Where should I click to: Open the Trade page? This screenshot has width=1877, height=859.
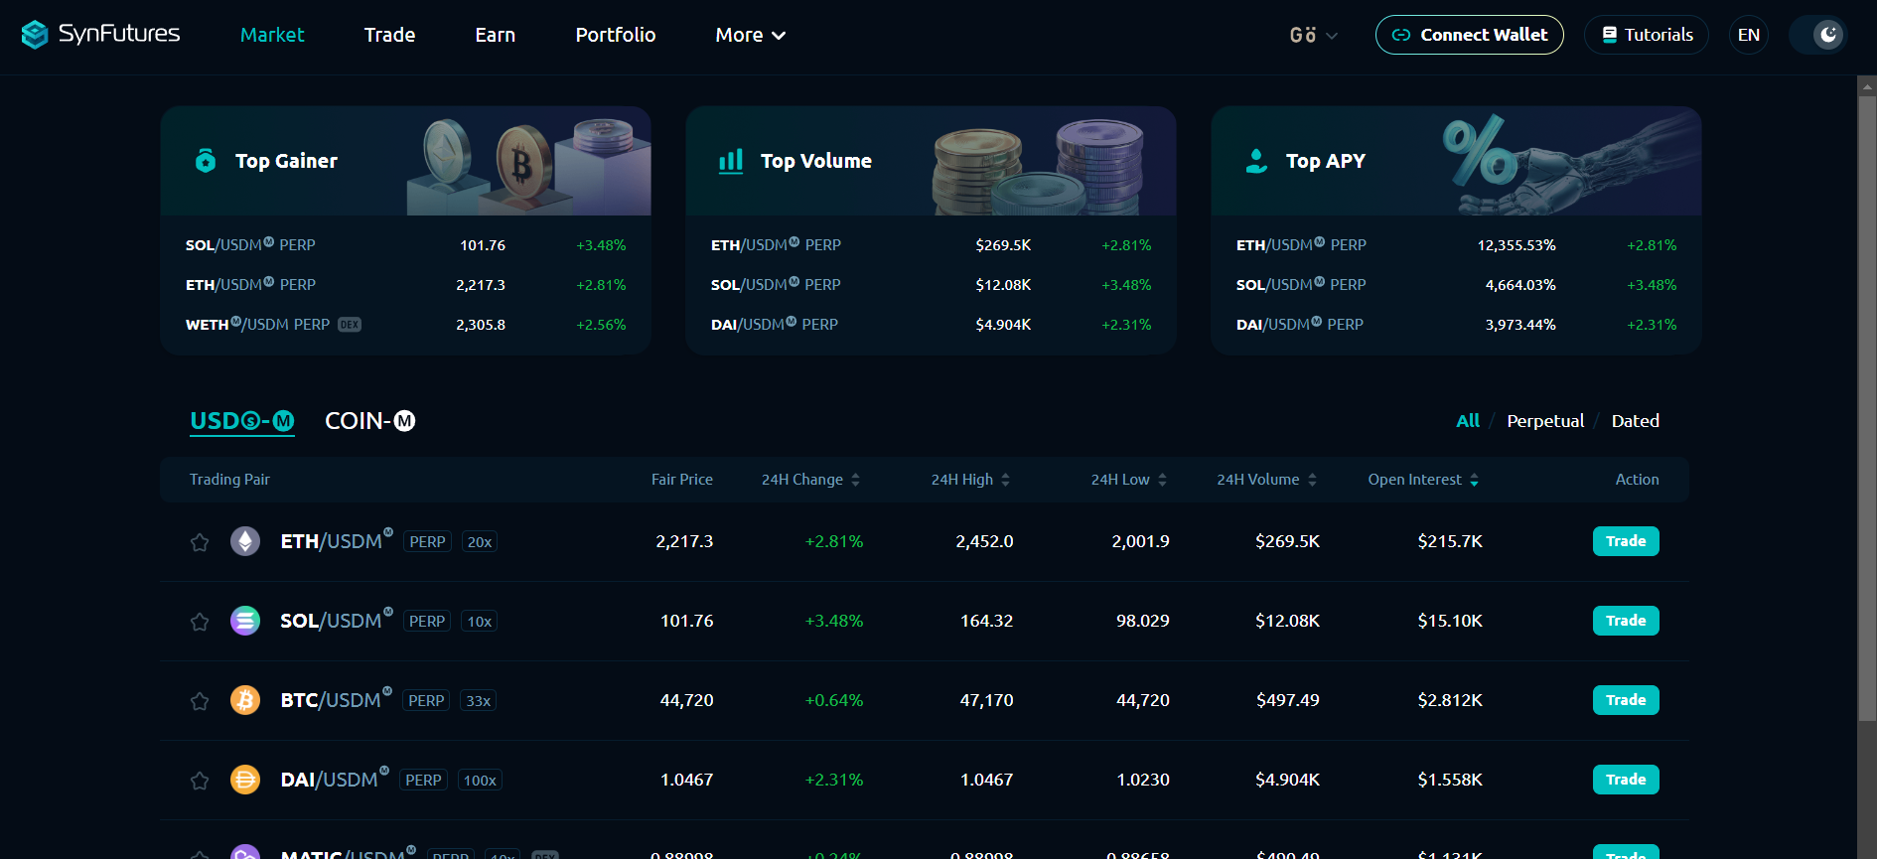[x=389, y=35]
